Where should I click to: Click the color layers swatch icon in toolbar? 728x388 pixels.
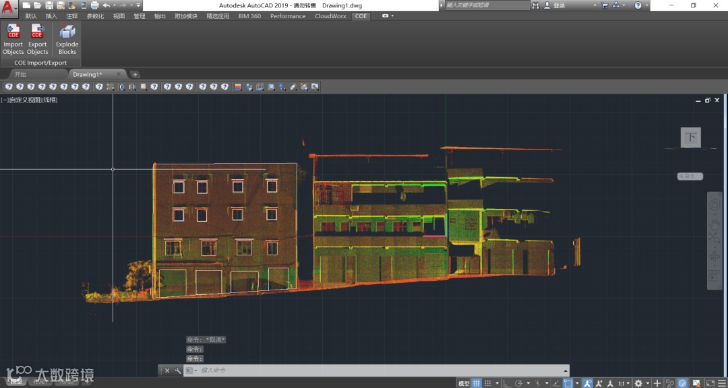237,87
